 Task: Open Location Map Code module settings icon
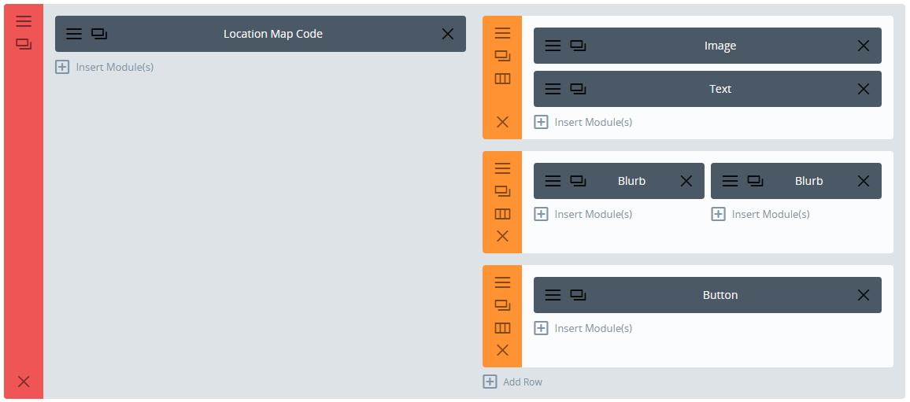click(x=74, y=34)
